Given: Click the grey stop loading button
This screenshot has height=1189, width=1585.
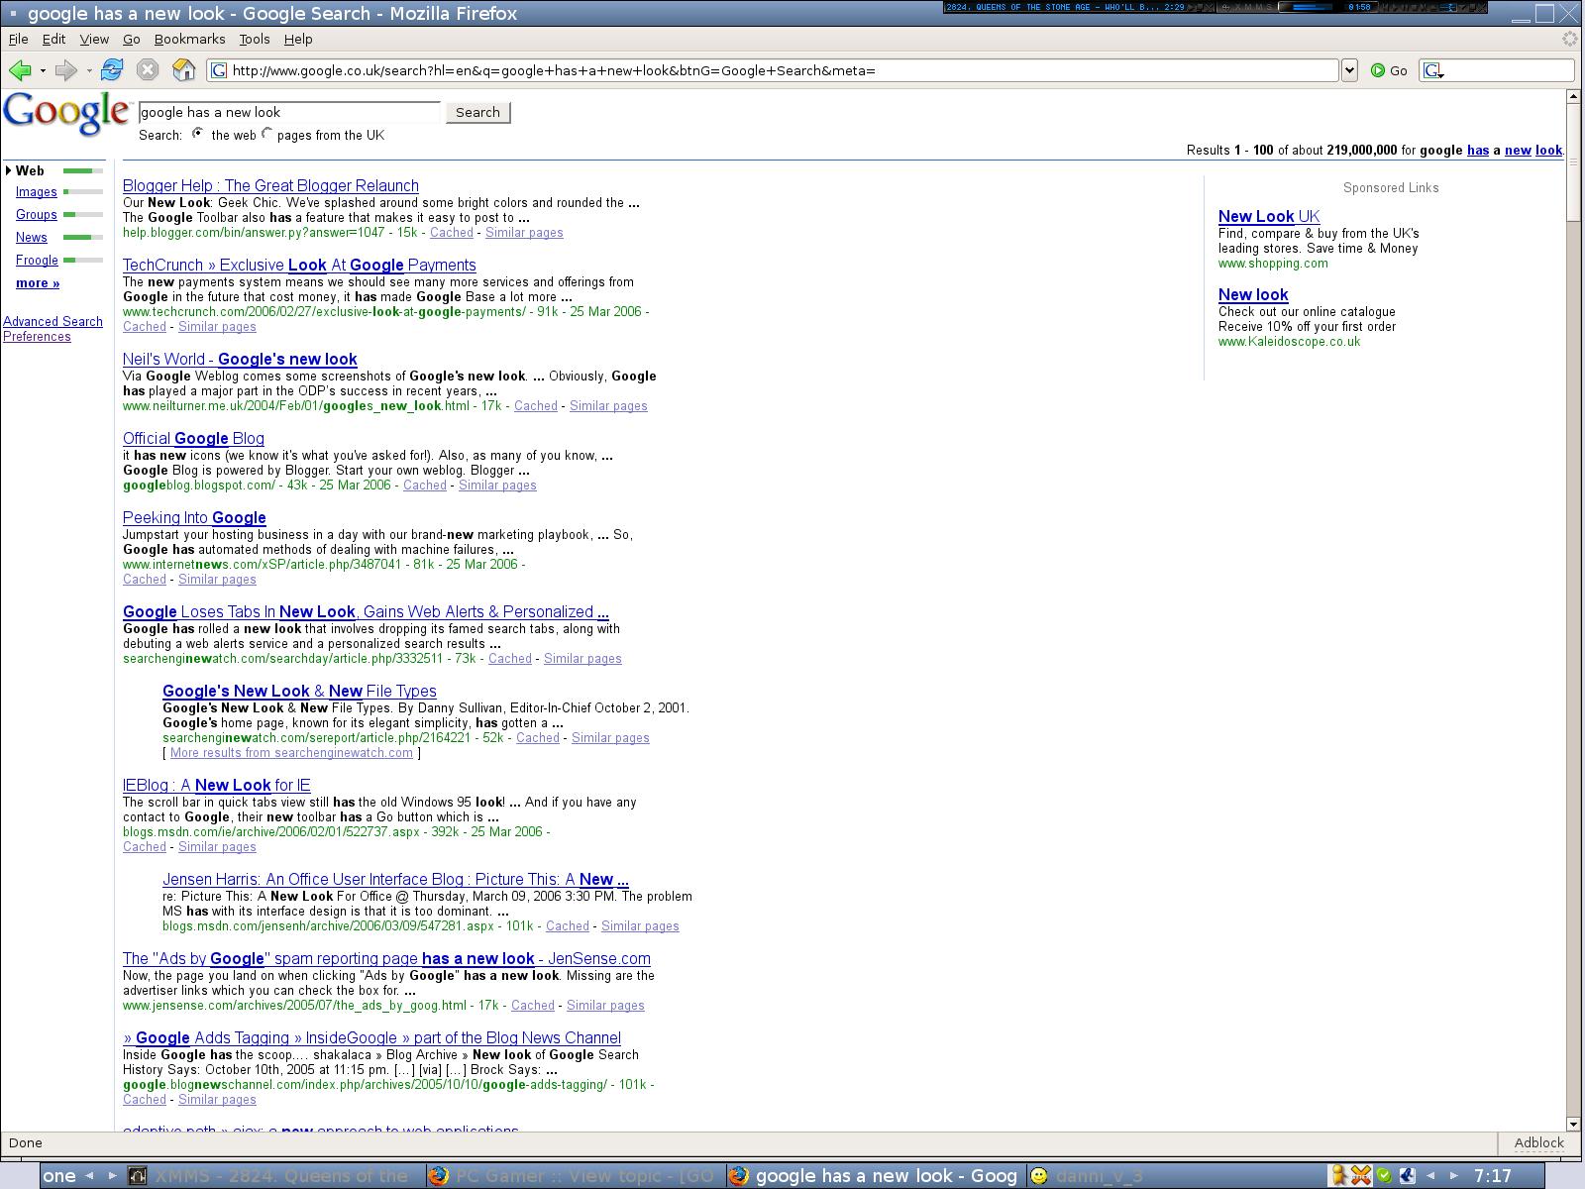Looking at the screenshot, I should 148,70.
